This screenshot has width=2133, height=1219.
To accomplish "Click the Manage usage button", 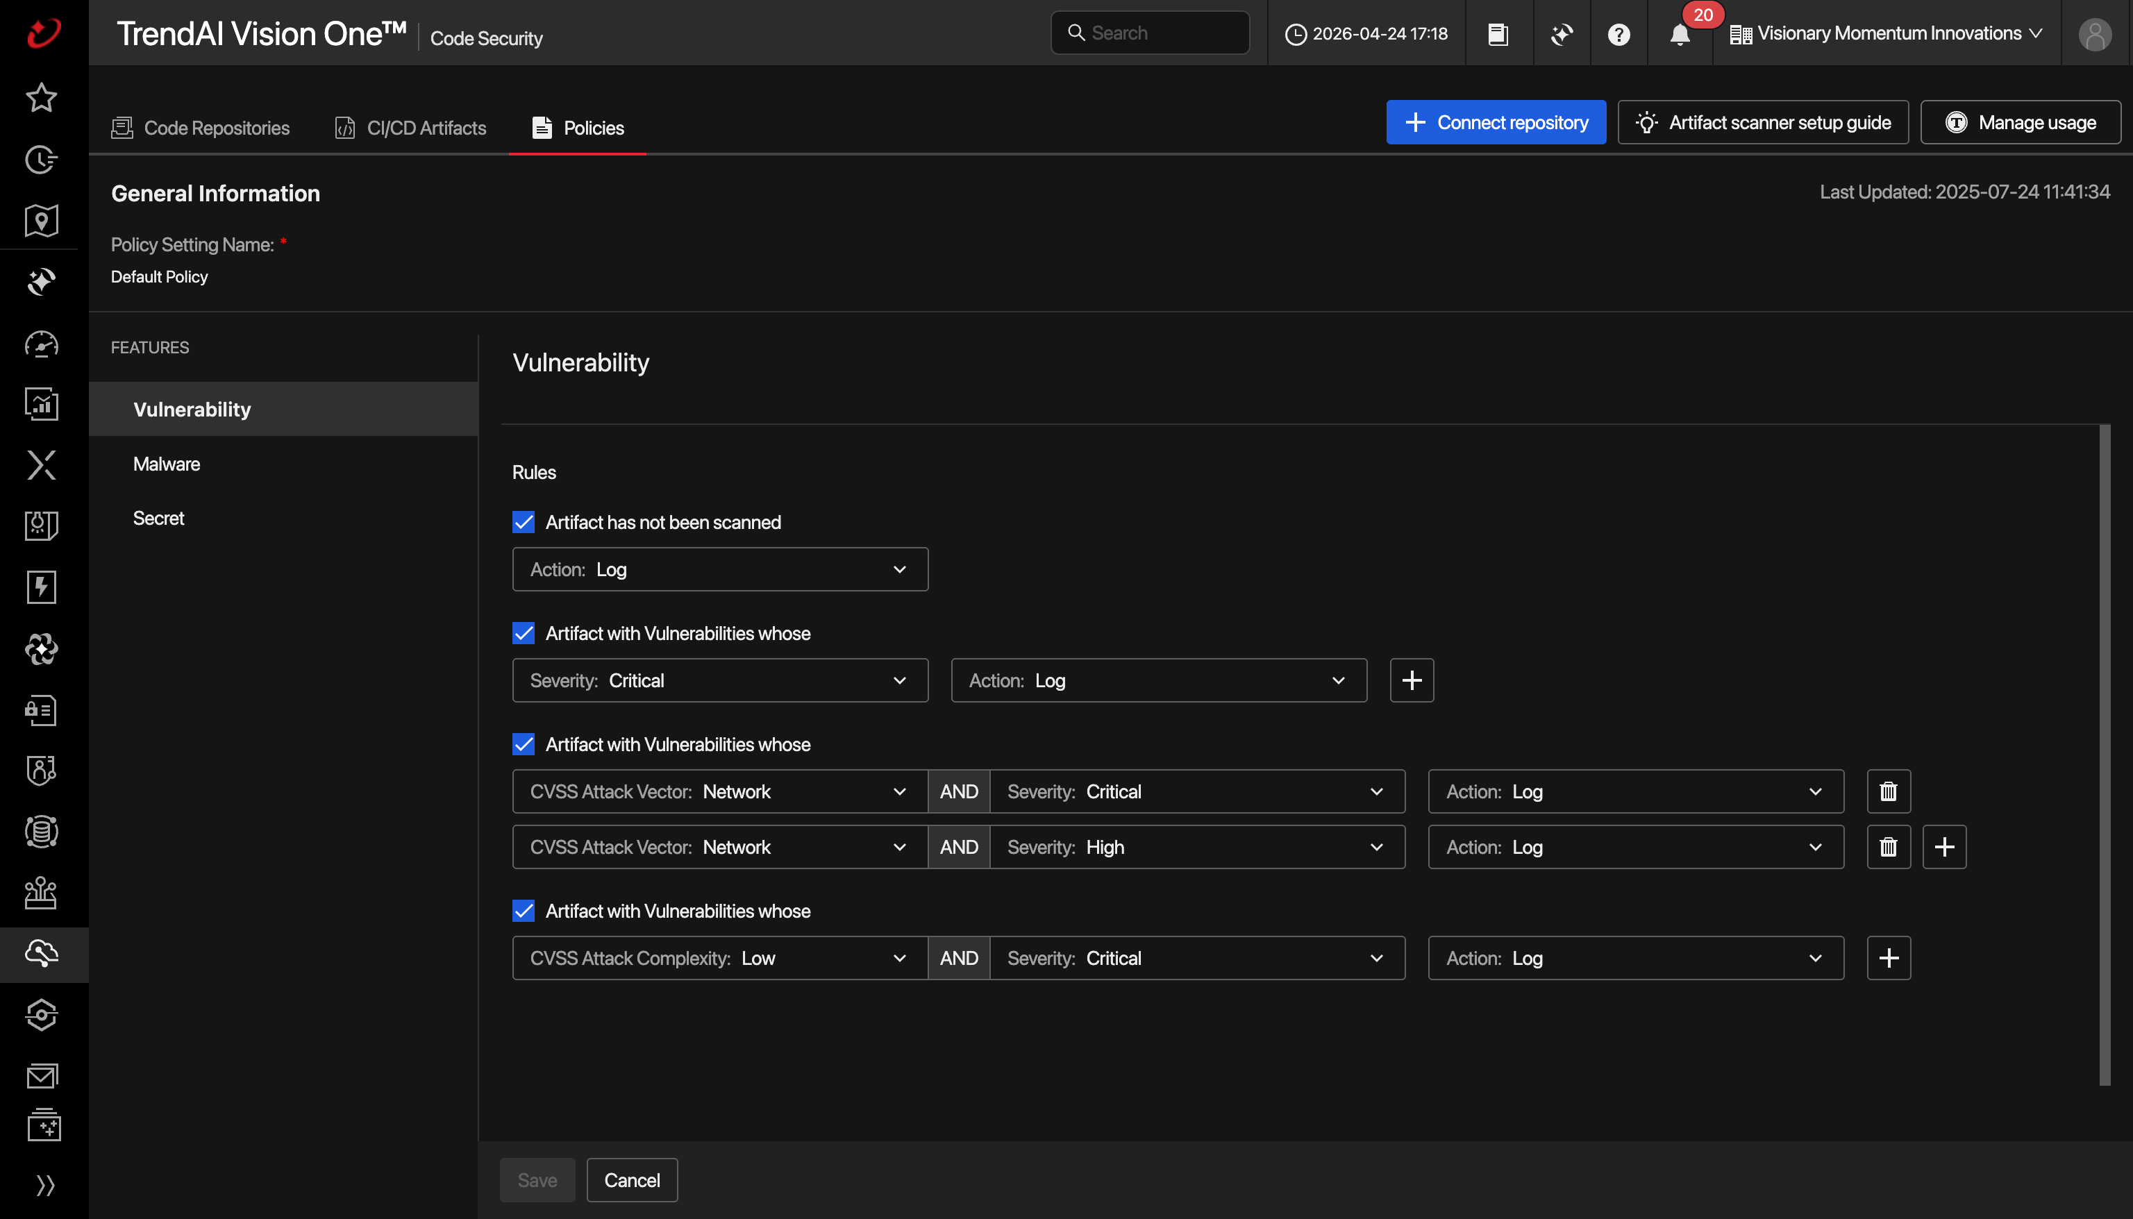I will (x=2020, y=122).
